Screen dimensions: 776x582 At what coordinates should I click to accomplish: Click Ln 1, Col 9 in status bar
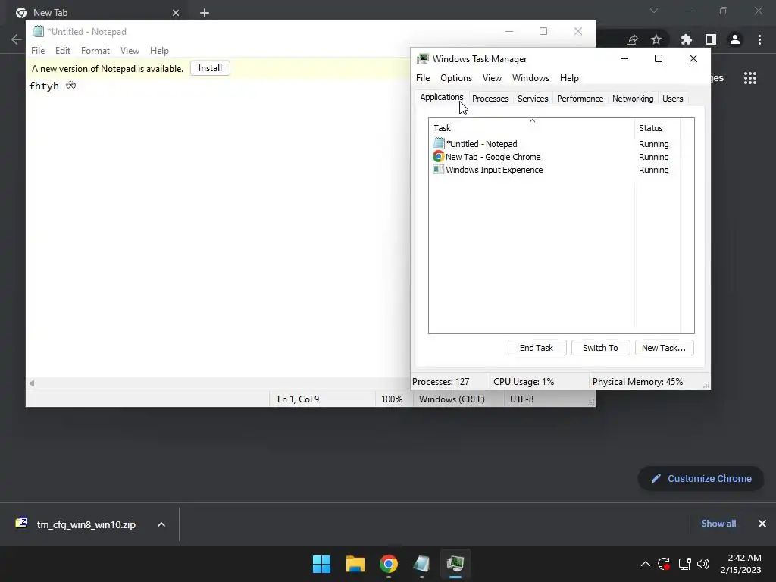coord(298,399)
